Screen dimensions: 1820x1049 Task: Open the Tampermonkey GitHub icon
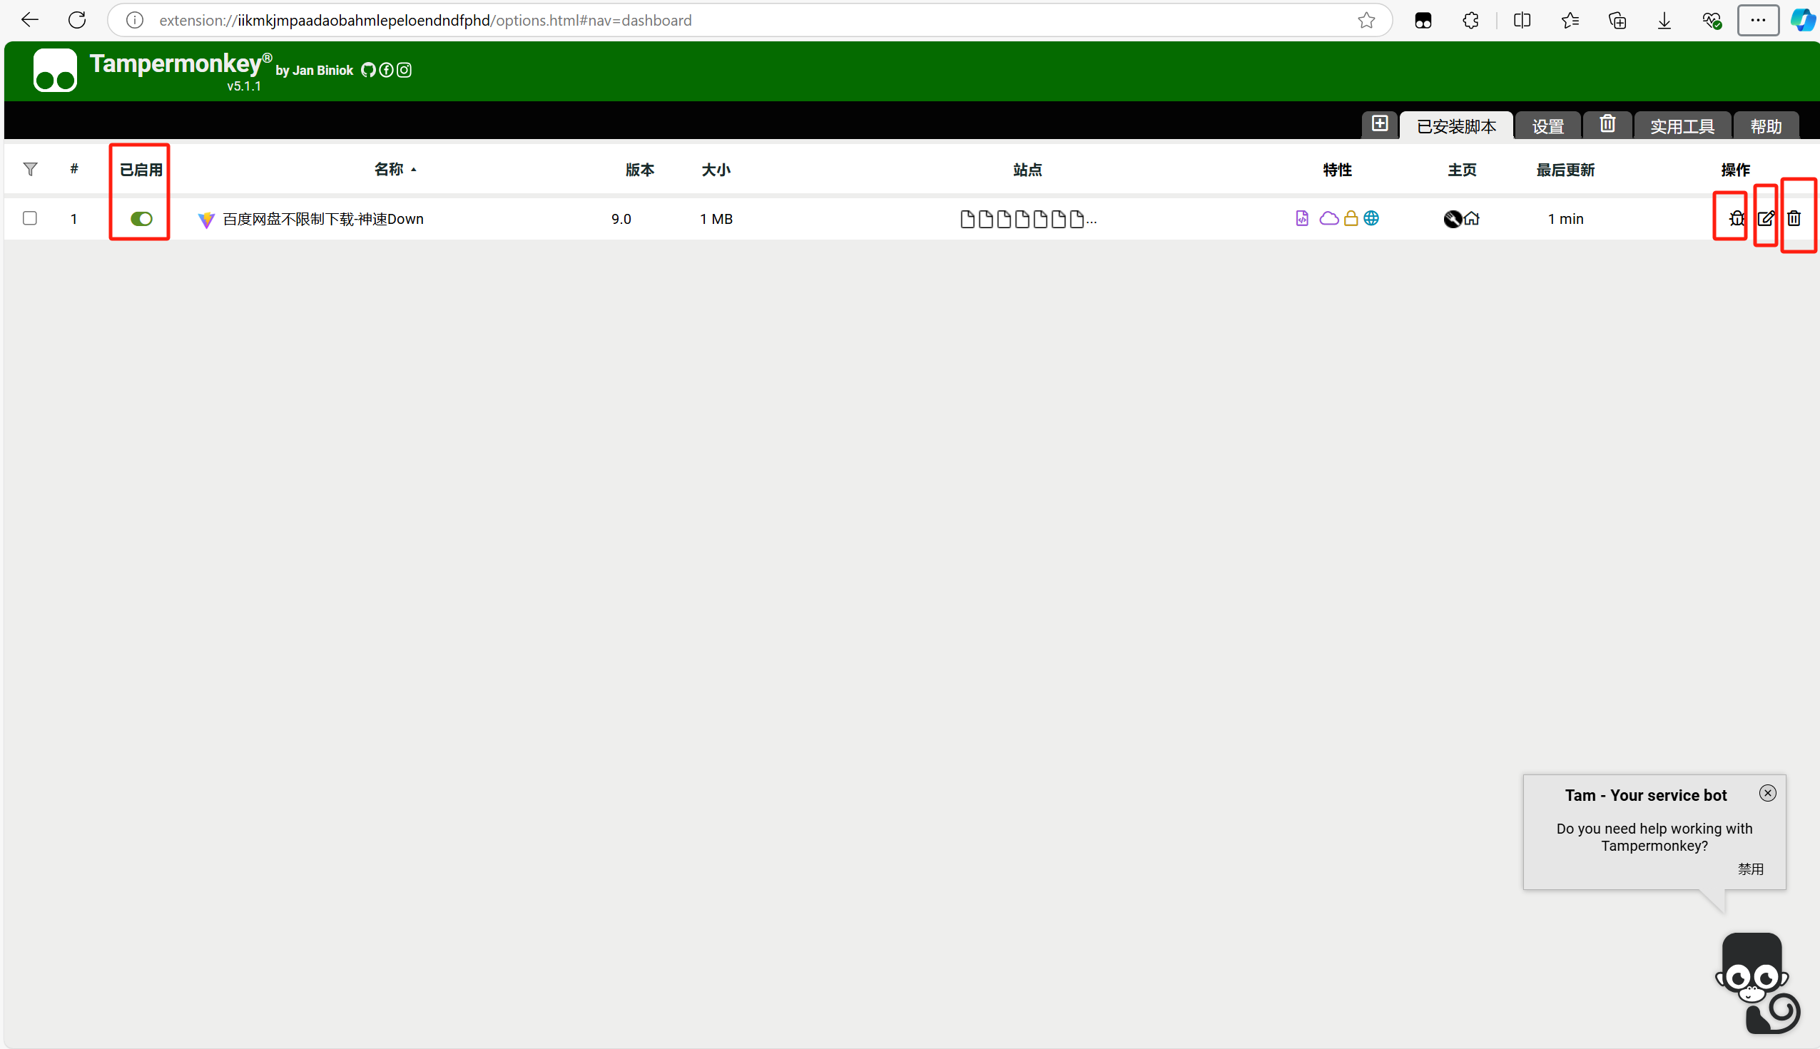[x=368, y=70]
